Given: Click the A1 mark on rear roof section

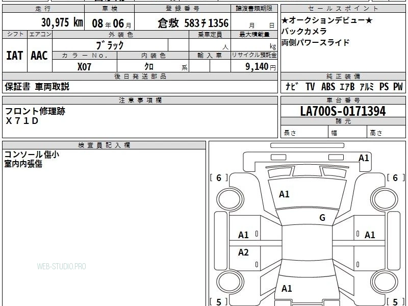Looking at the screenshot, I should tap(287, 288).
